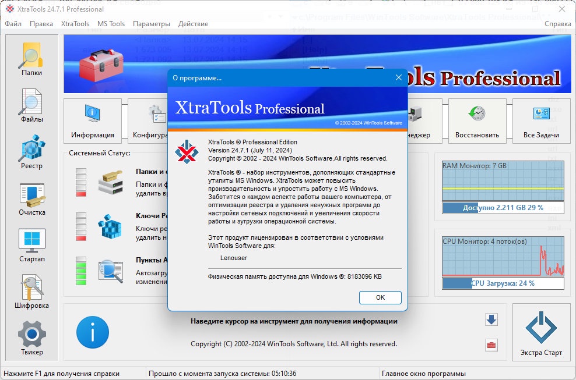Click the Экстра Старт button
576x380 pixels.
click(541, 332)
